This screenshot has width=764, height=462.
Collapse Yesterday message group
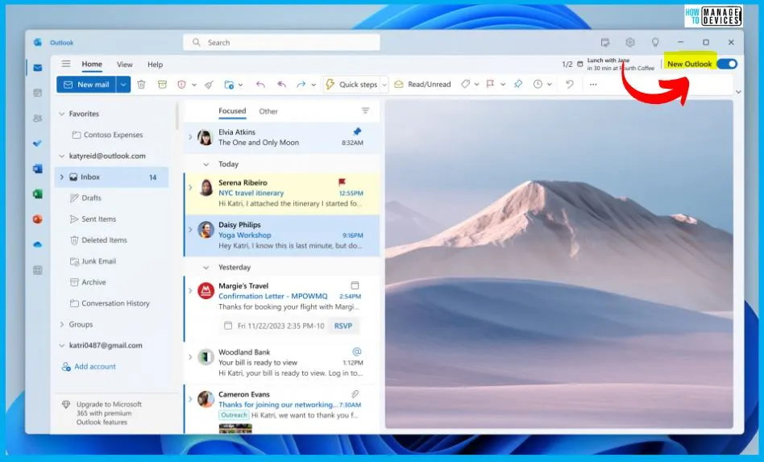coord(206,268)
